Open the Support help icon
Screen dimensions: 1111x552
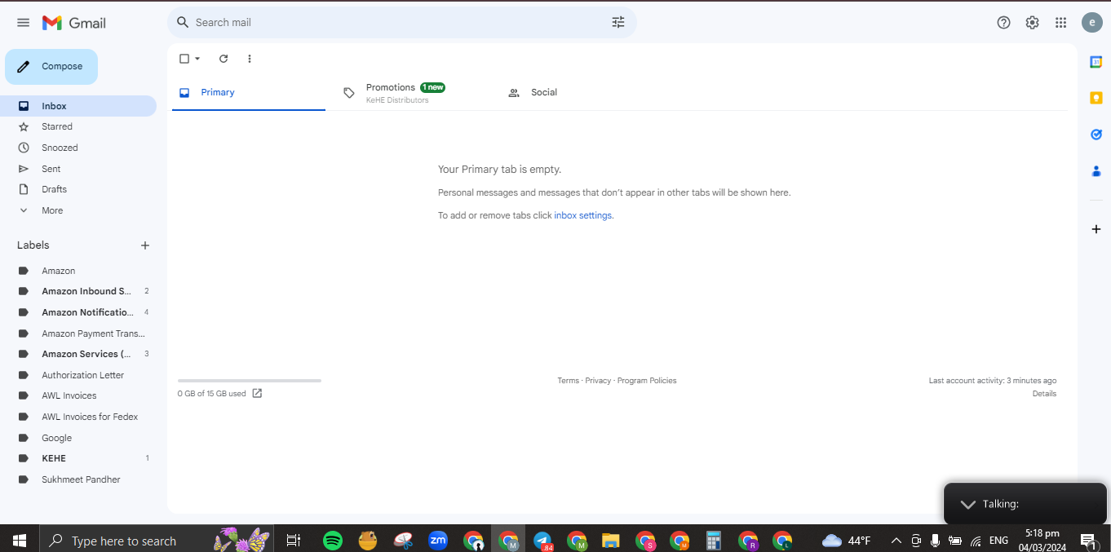(x=1004, y=23)
